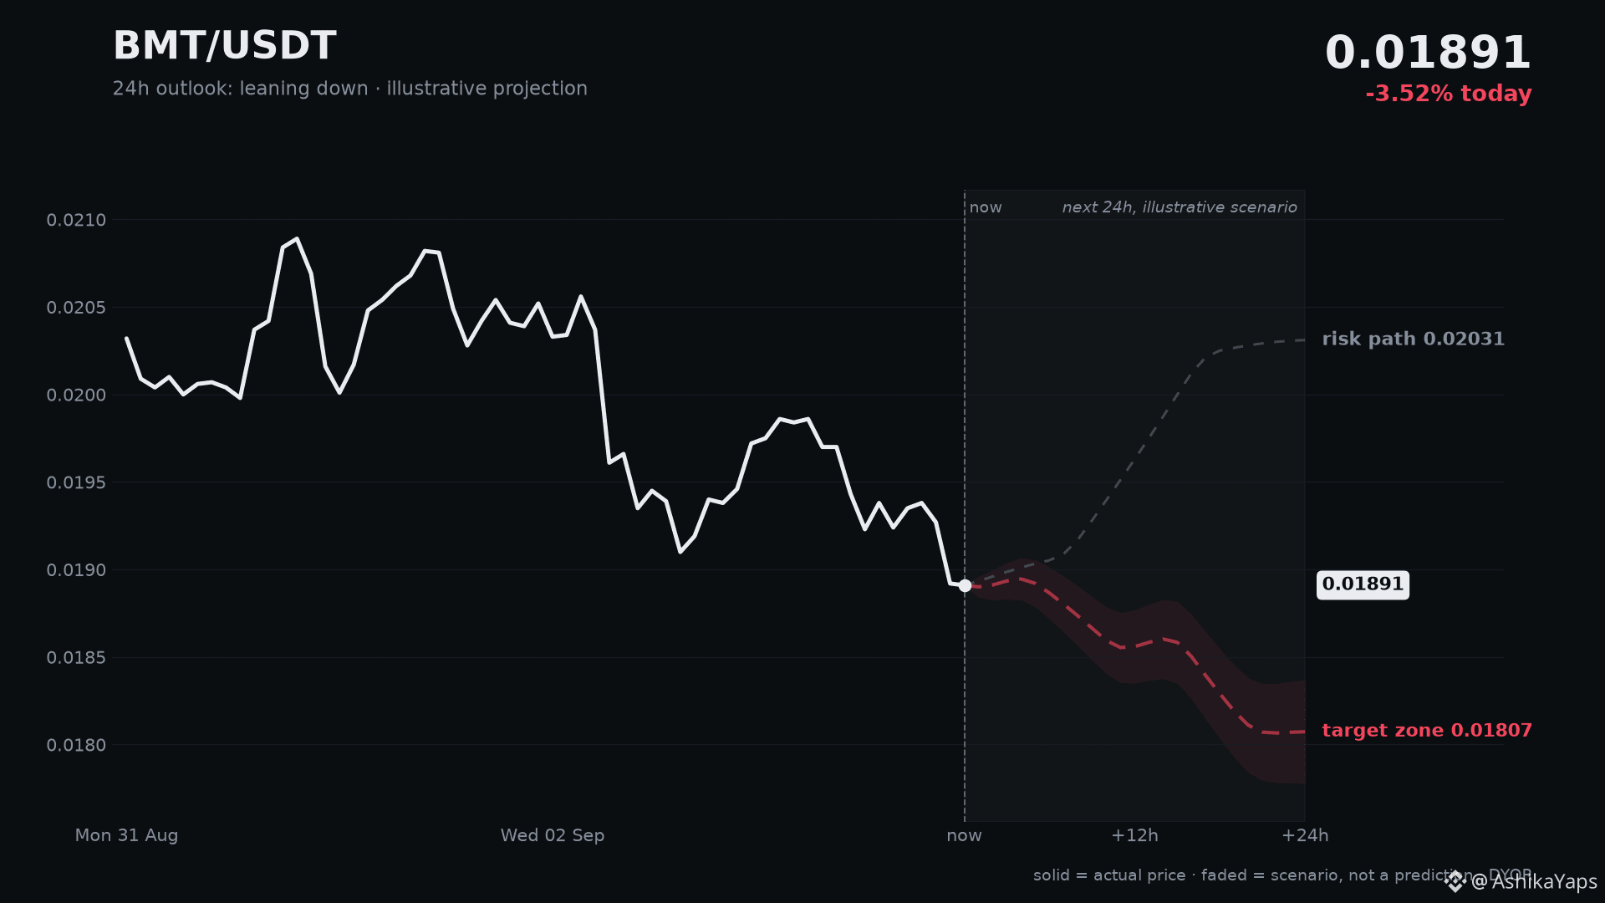
Task: Select the 0.01891 price tag label
Action: [x=1363, y=584]
